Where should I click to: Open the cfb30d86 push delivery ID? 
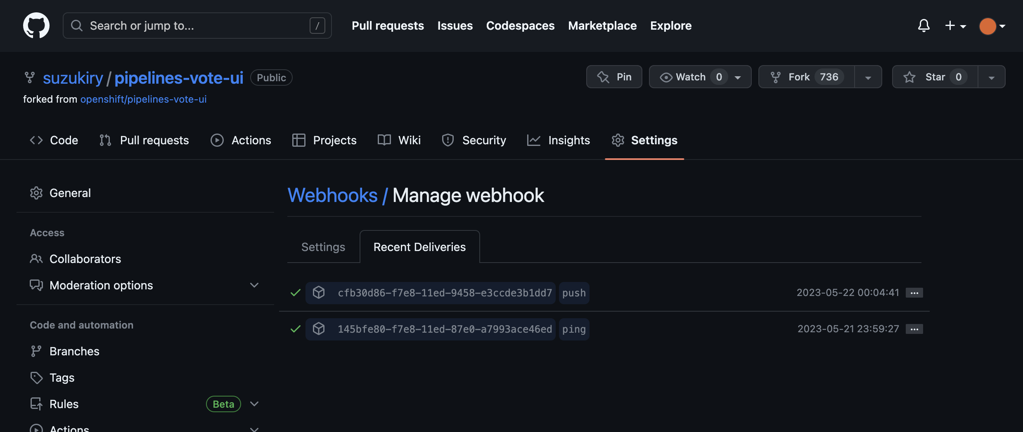pos(445,293)
